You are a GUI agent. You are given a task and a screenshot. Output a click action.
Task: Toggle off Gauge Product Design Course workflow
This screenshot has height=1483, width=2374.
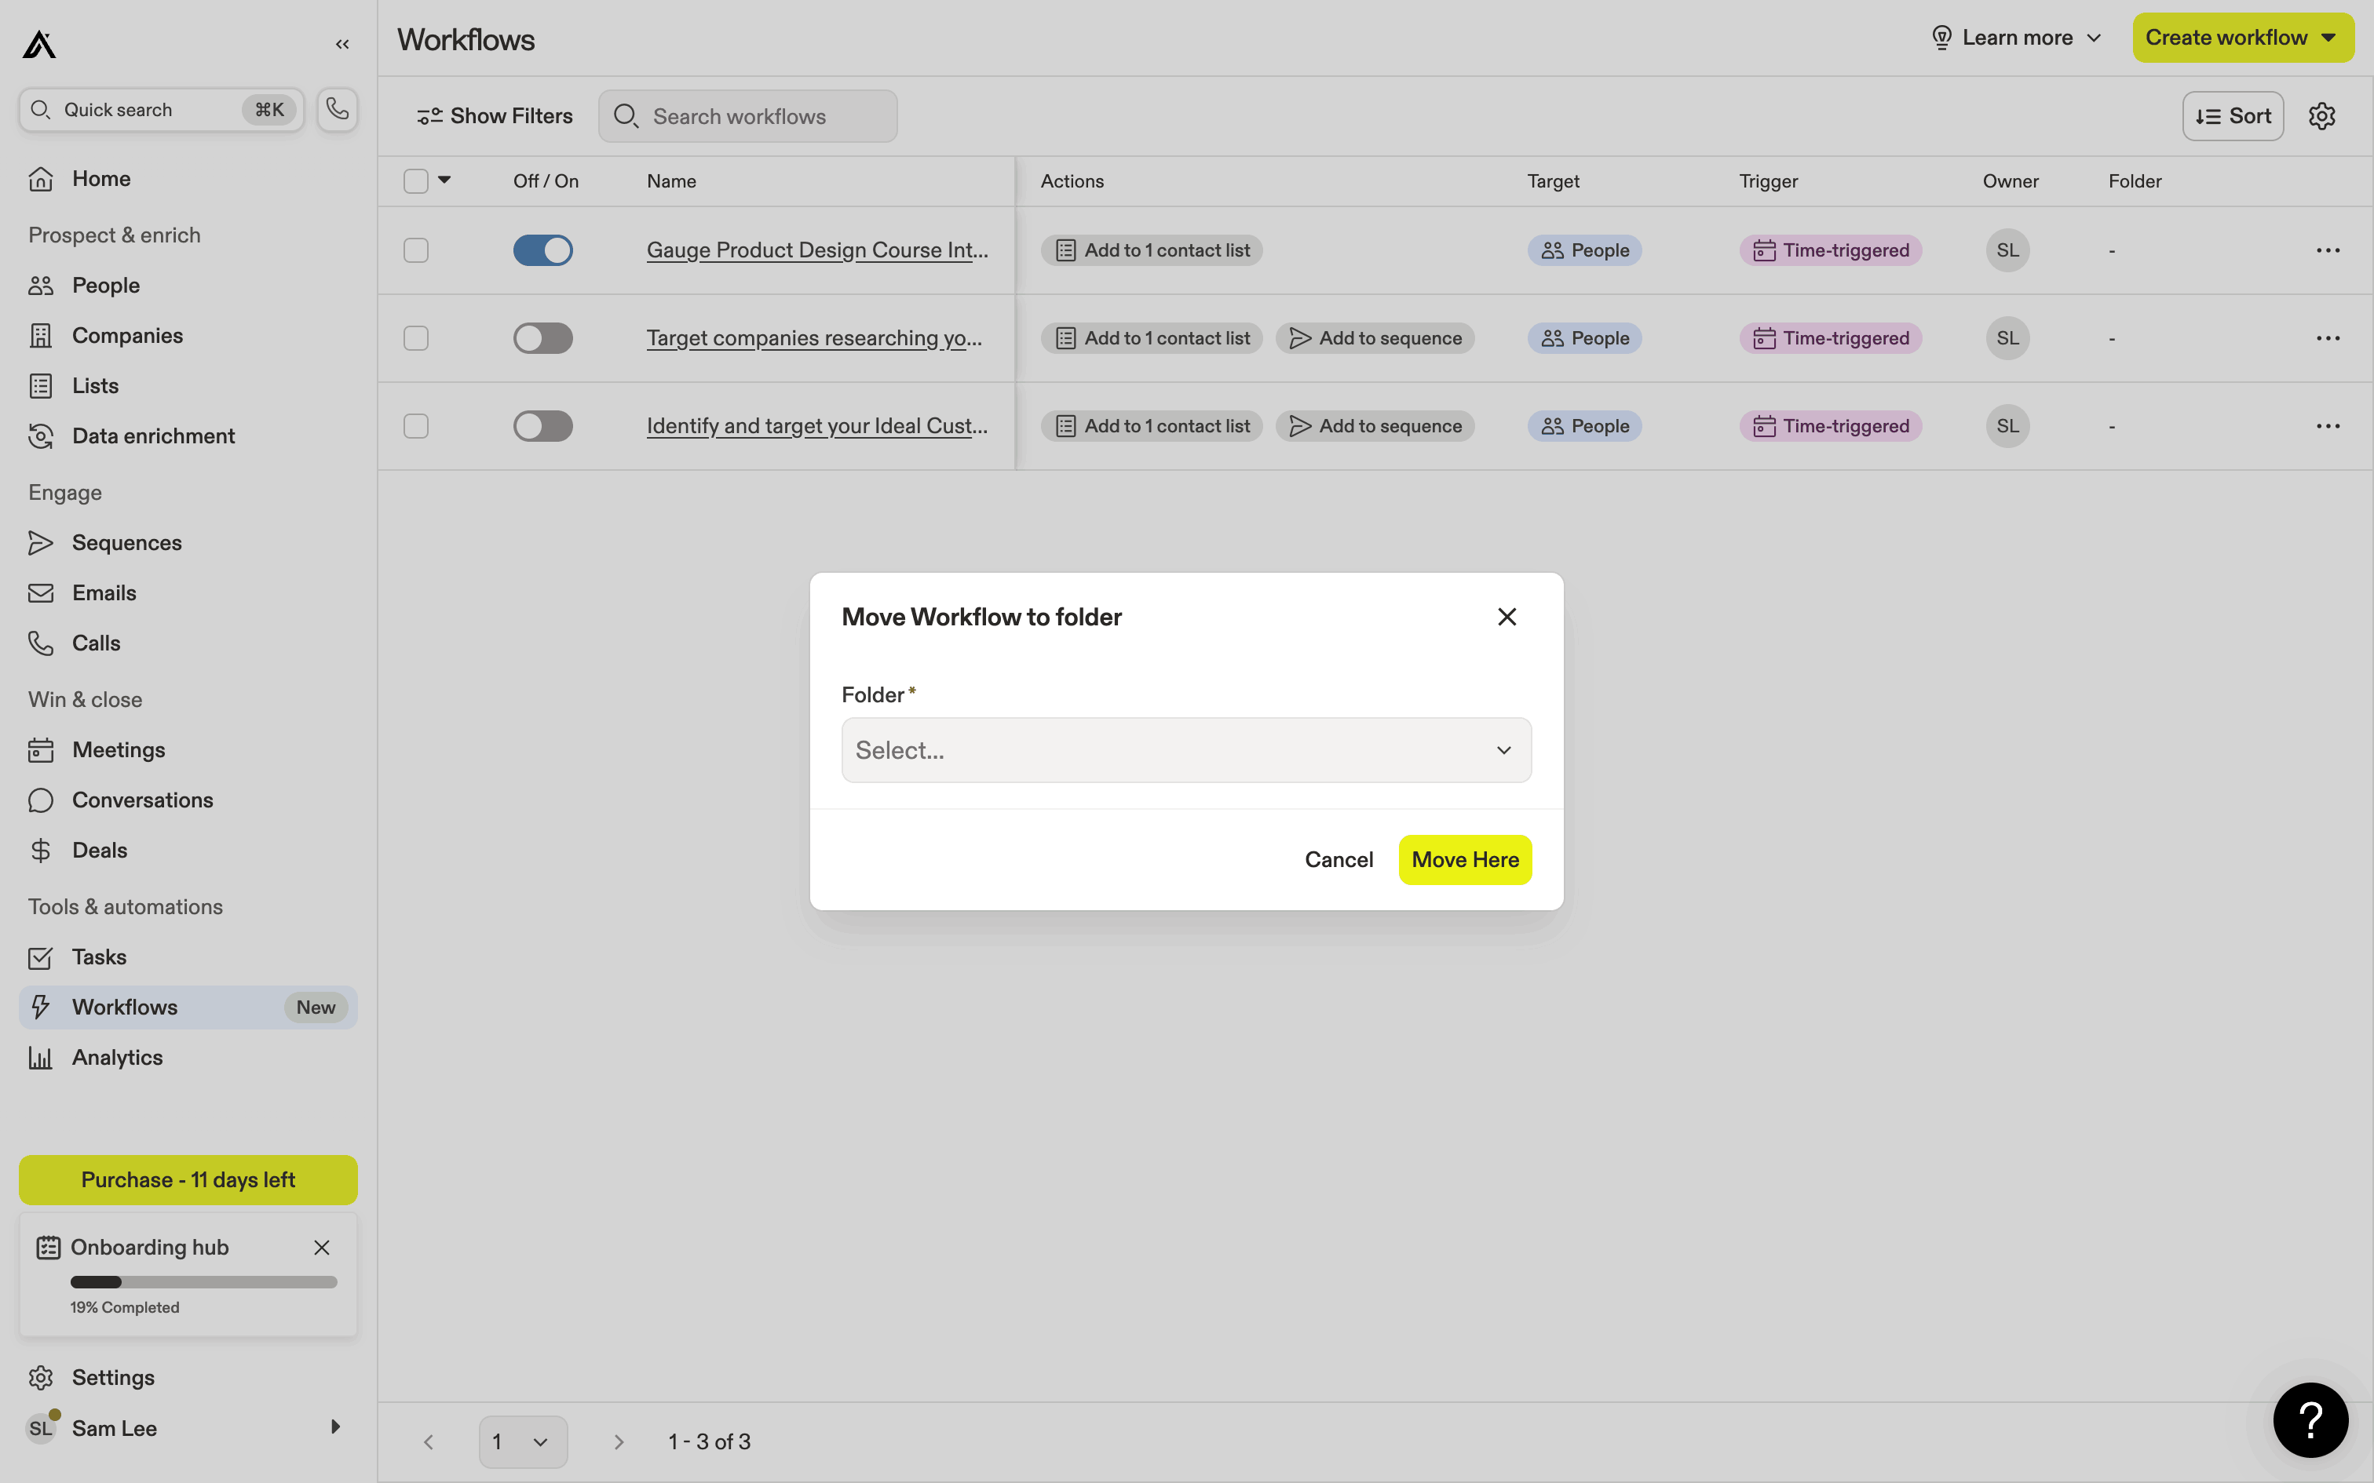tap(542, 250)
